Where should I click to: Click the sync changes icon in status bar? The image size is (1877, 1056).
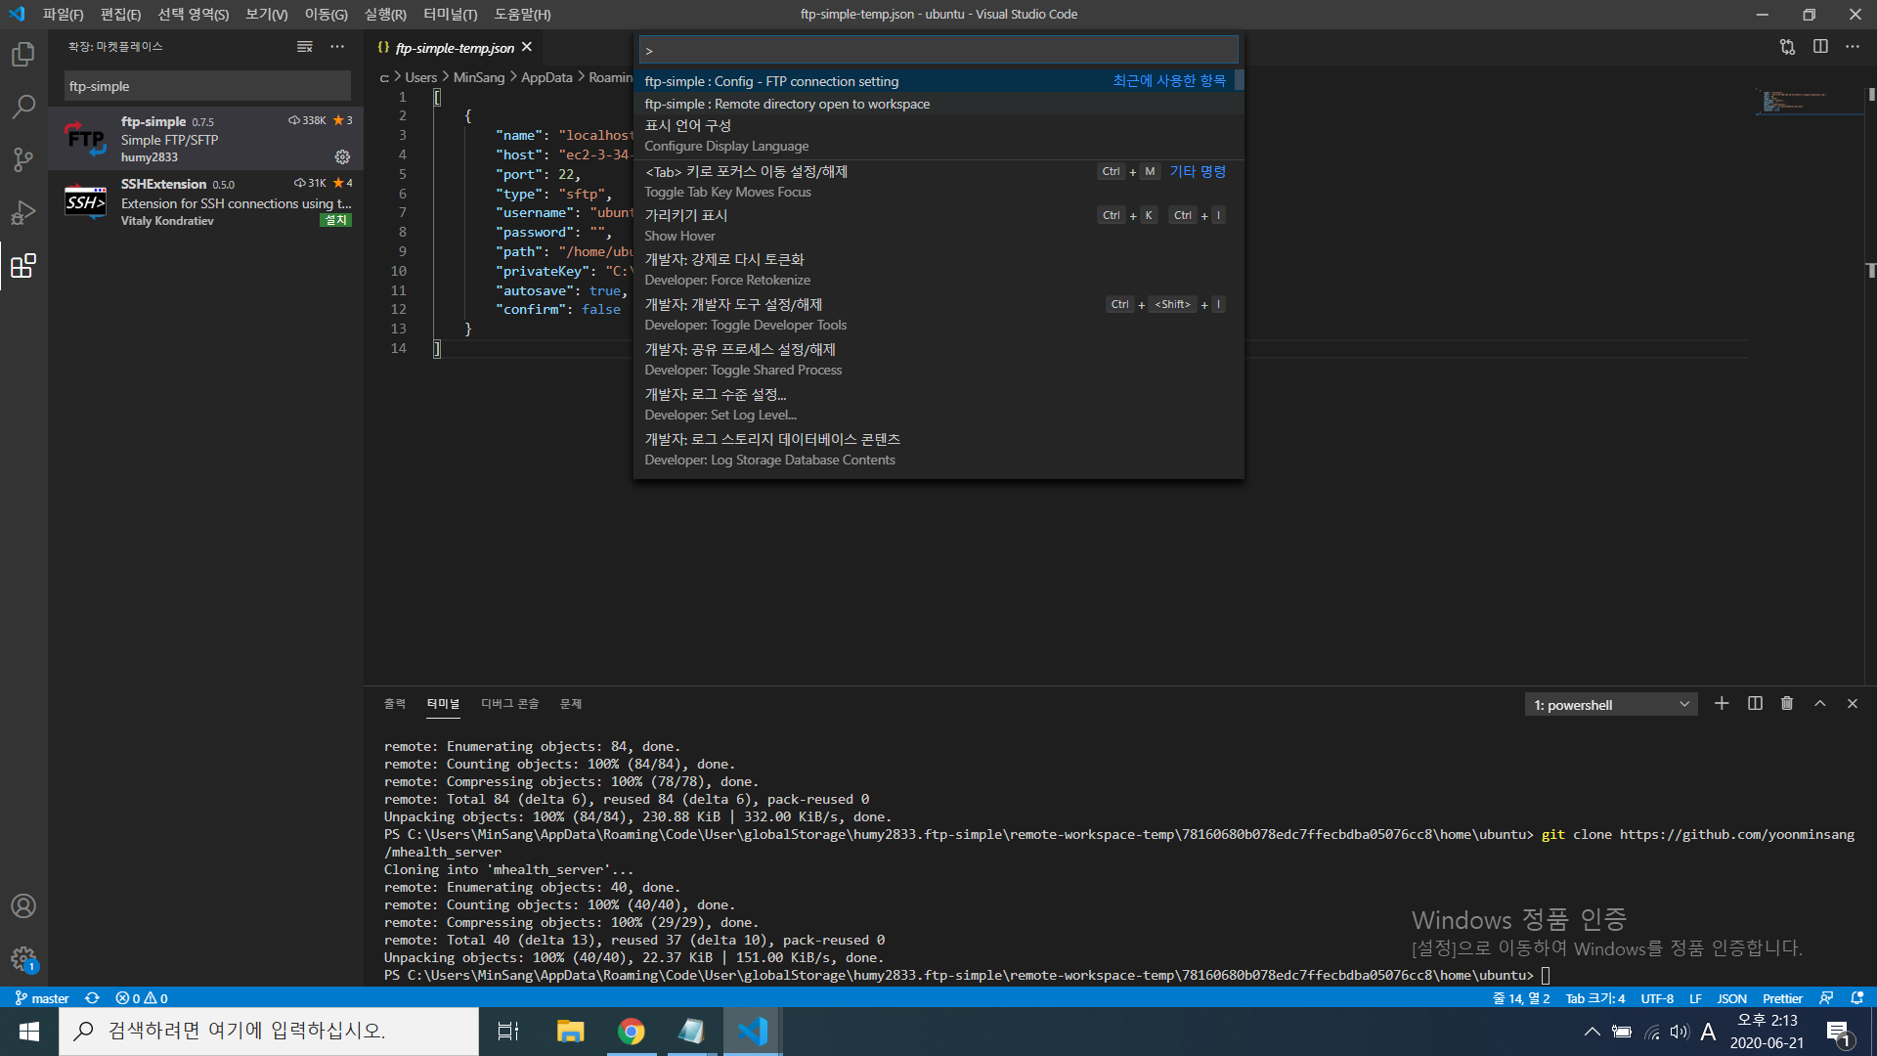pyautogui.click(x=92, y=998)
